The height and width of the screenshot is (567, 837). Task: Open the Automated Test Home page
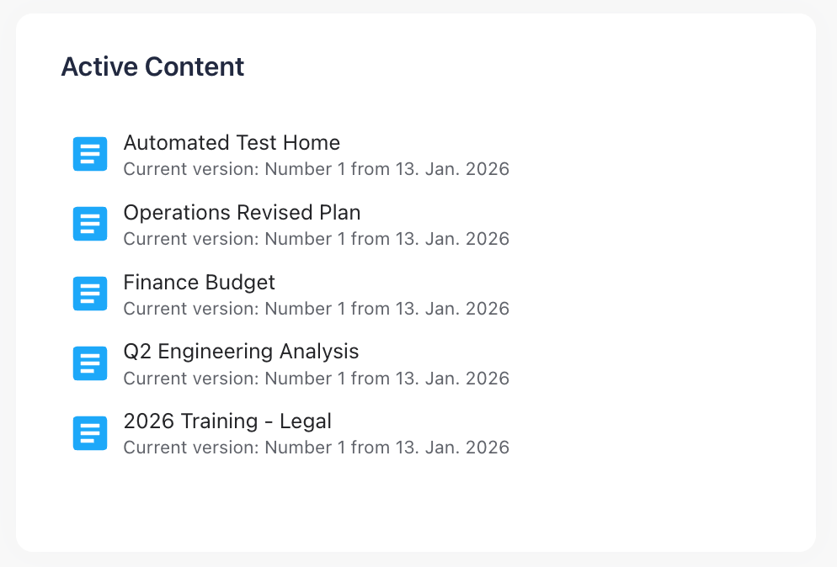(232, 143)
